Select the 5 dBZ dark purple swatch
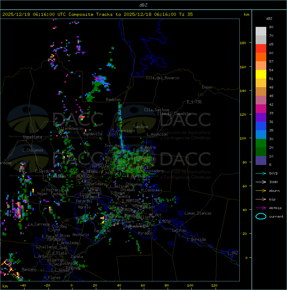This screenshot has width=287, height=290. click(261, 160)
